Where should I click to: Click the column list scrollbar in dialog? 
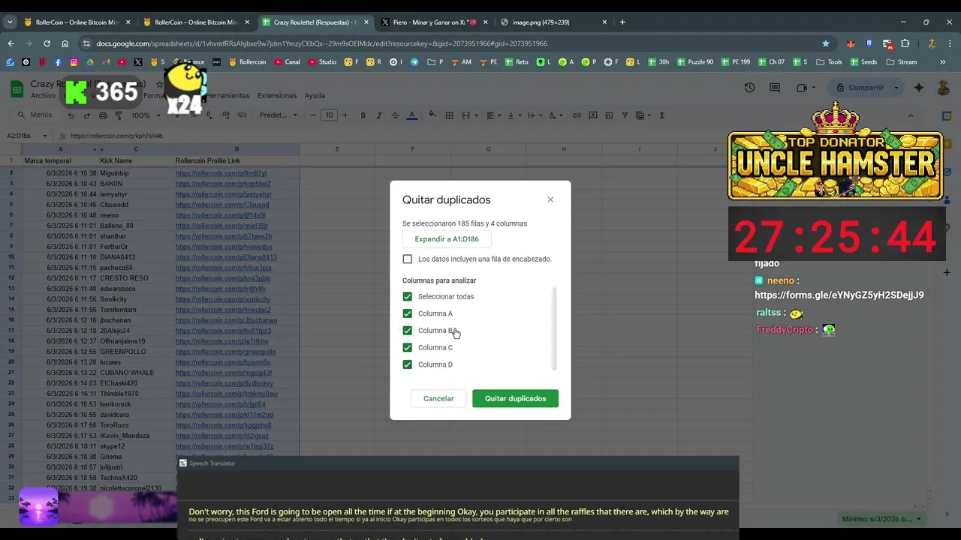(554, 328)
